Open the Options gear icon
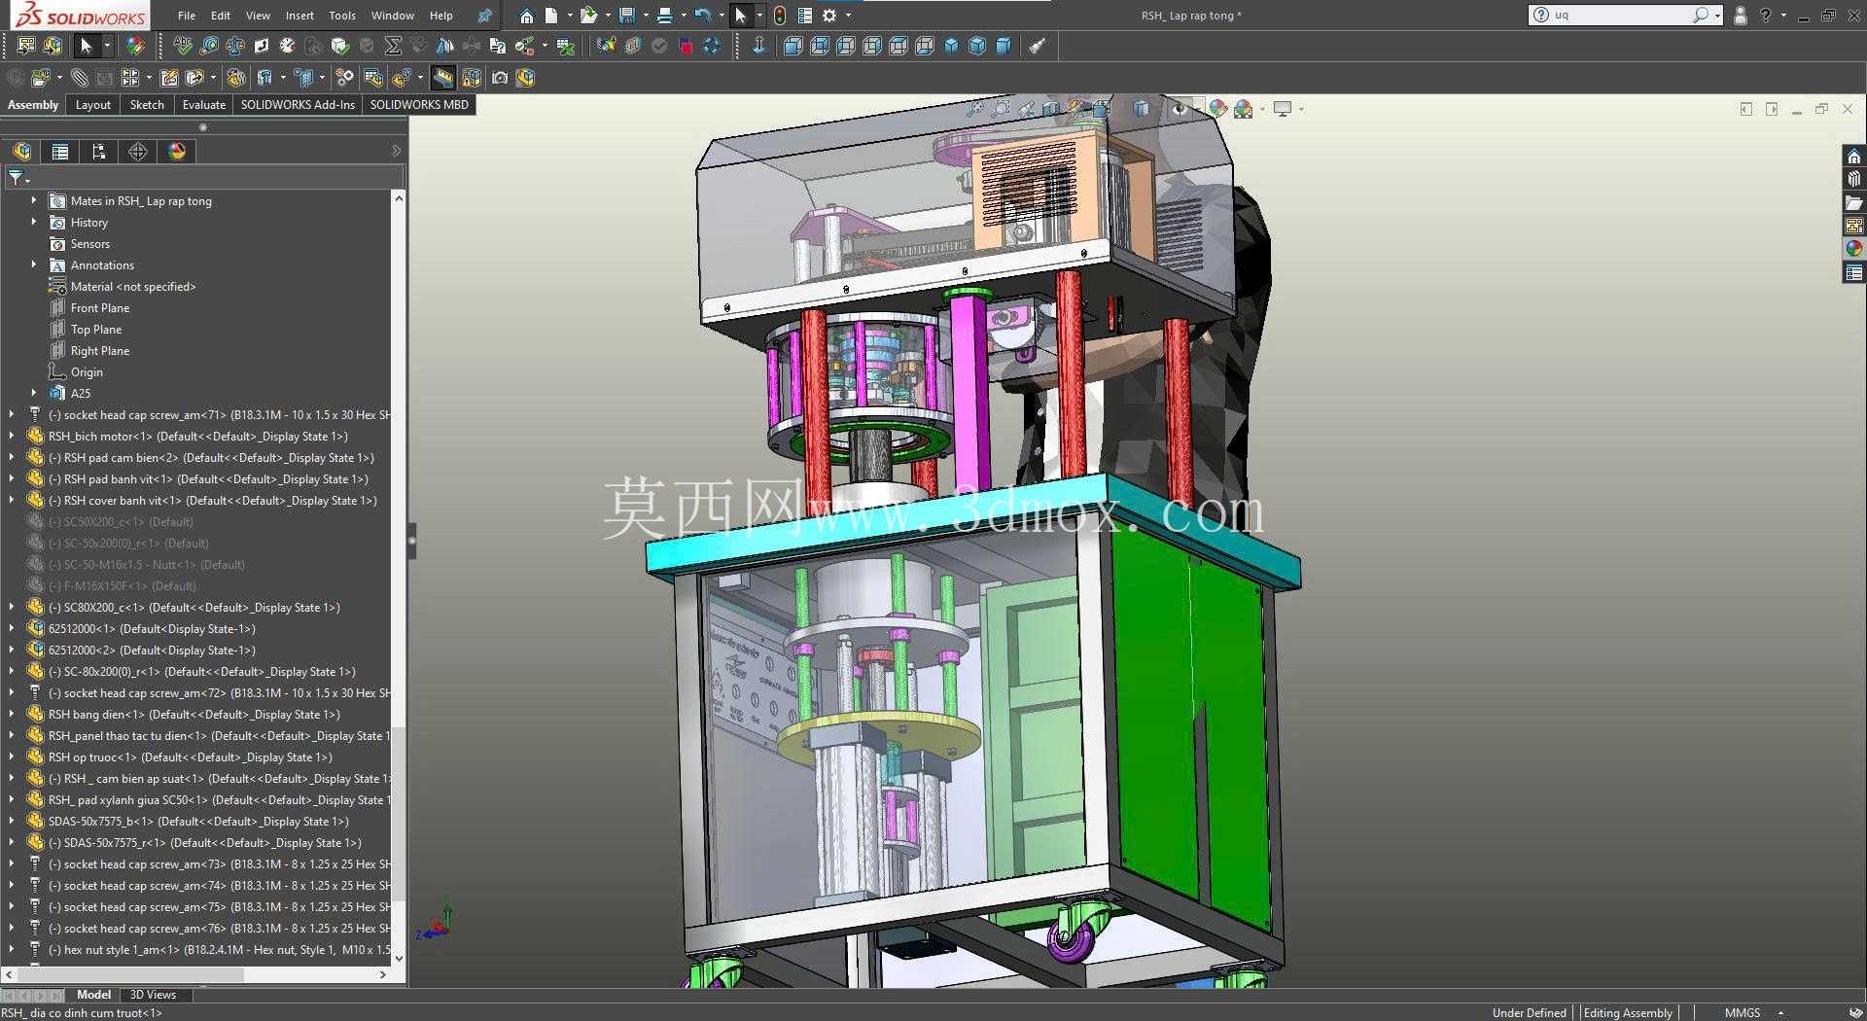The image size is (1867, 1021). pos(829,16)
